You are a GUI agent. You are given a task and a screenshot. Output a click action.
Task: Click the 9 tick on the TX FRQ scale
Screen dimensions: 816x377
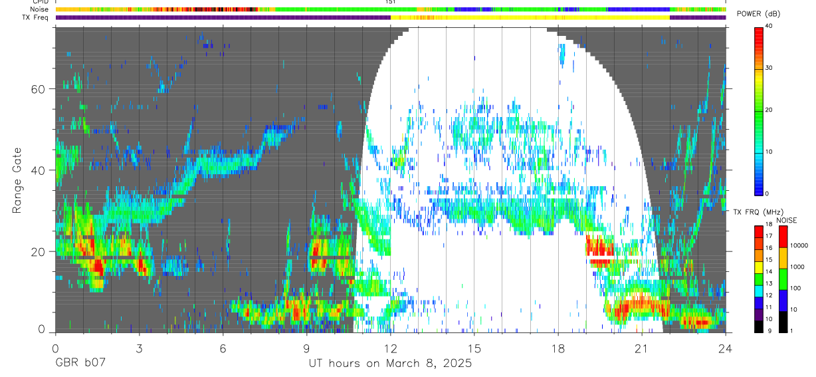771,330
